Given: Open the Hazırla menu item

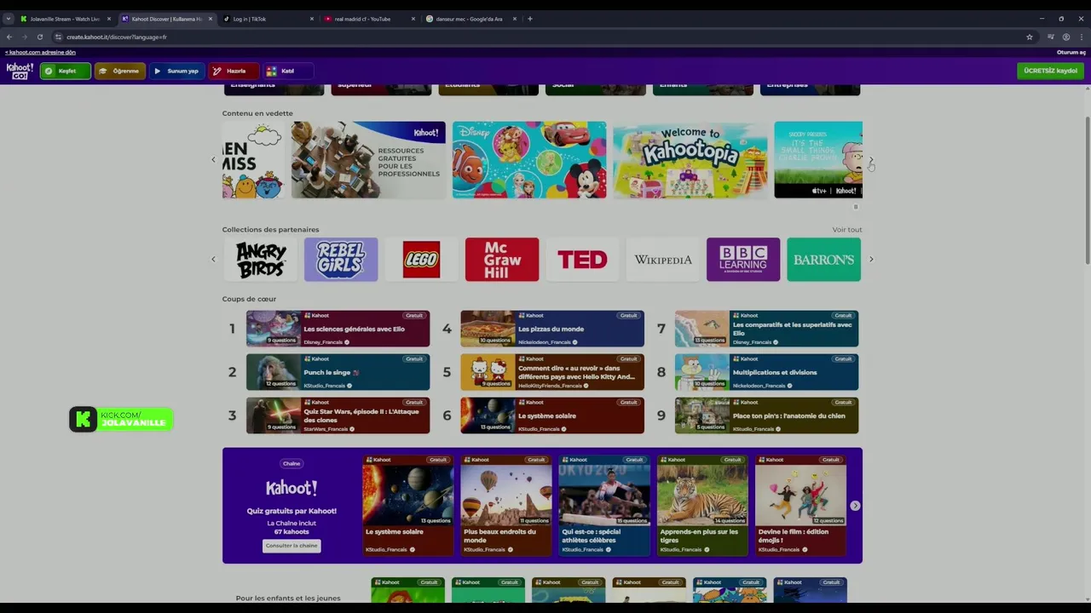Looking at the screenshot, I should (x=232, y=72).
